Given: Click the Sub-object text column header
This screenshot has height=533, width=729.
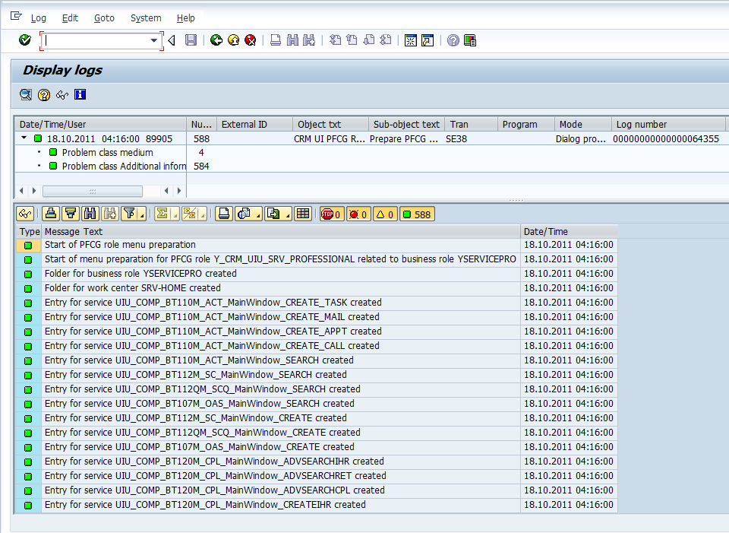Looking at the screenshot, I should tap(406, 124).
